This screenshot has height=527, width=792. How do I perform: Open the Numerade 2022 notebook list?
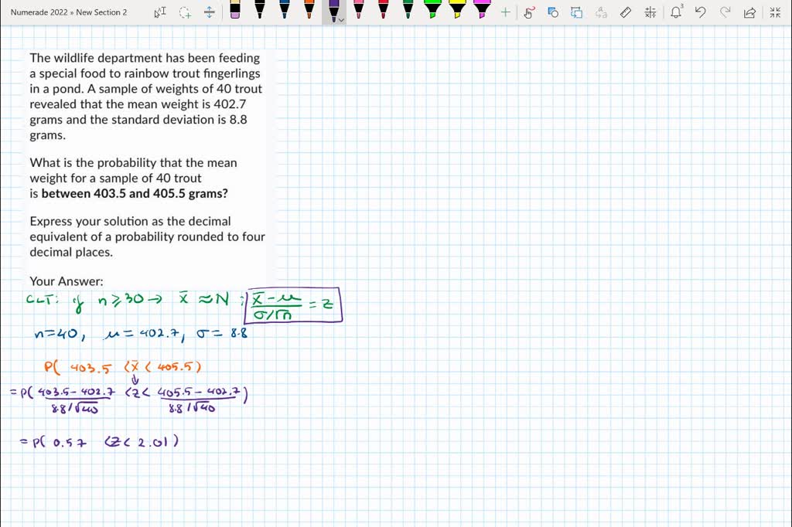coord(37,12)
